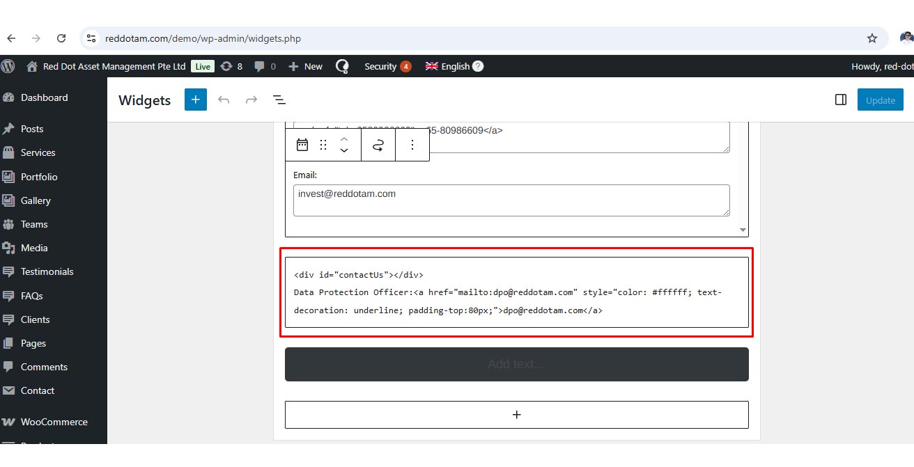Click the move to widget area icon
Screen dimensions: 914x467
click(x=378, y=145)
